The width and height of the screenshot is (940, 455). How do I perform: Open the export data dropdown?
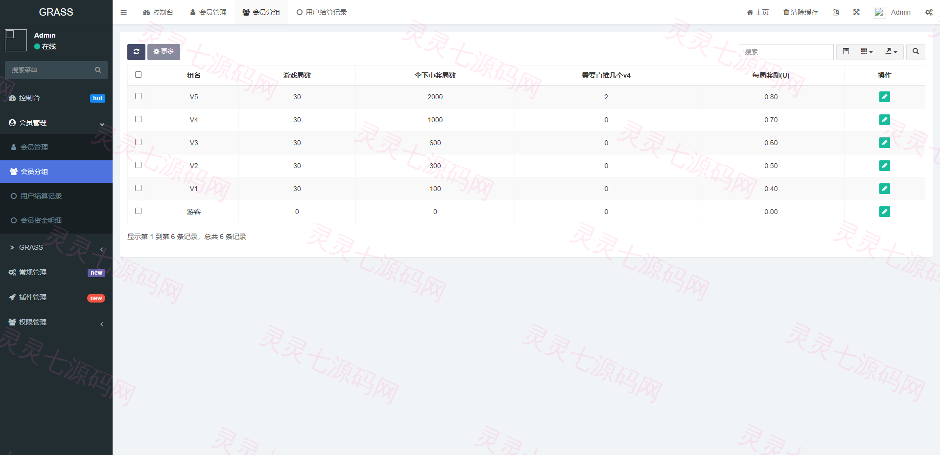click(x=892, y=52)
